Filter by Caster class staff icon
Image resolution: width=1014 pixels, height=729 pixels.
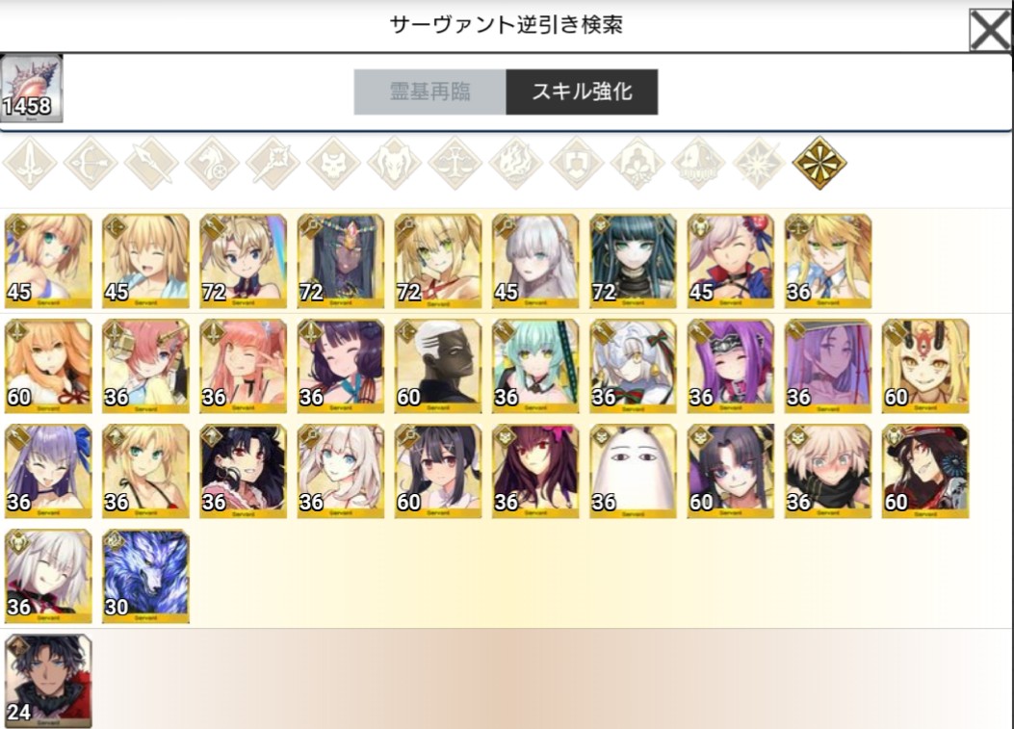click(x=273, y=163)
